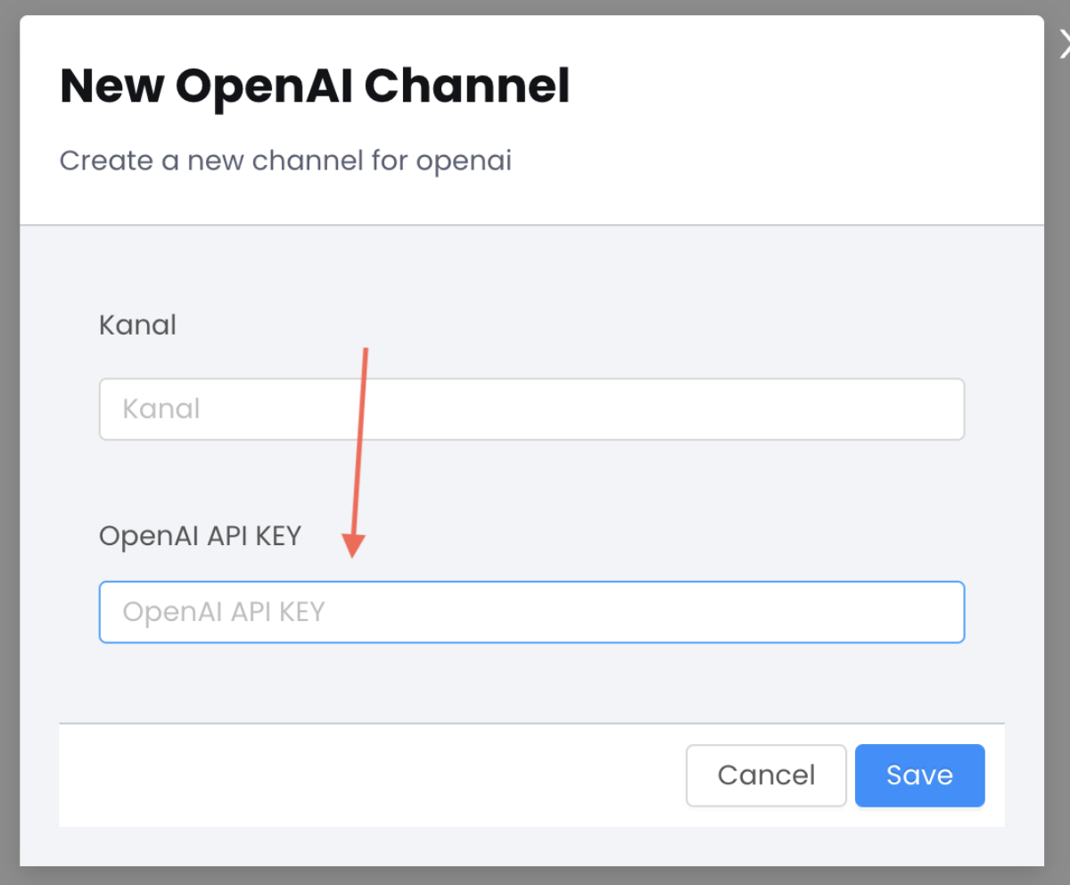Click the dimmed backdrop left of dialog
1070x885 pixels.
[x=9, y=446]
